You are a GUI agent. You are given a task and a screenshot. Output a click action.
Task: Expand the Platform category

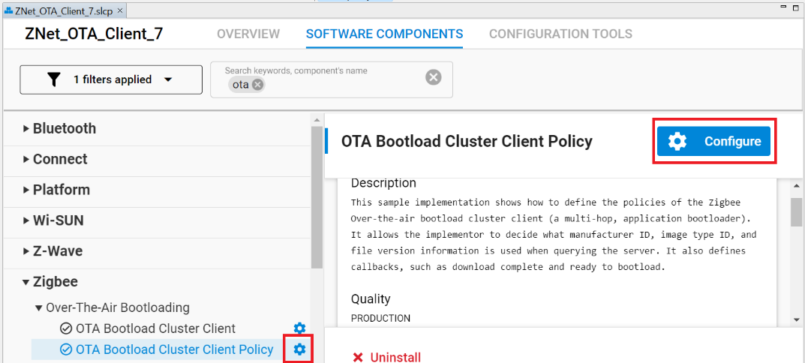click(x=26, y=190)
